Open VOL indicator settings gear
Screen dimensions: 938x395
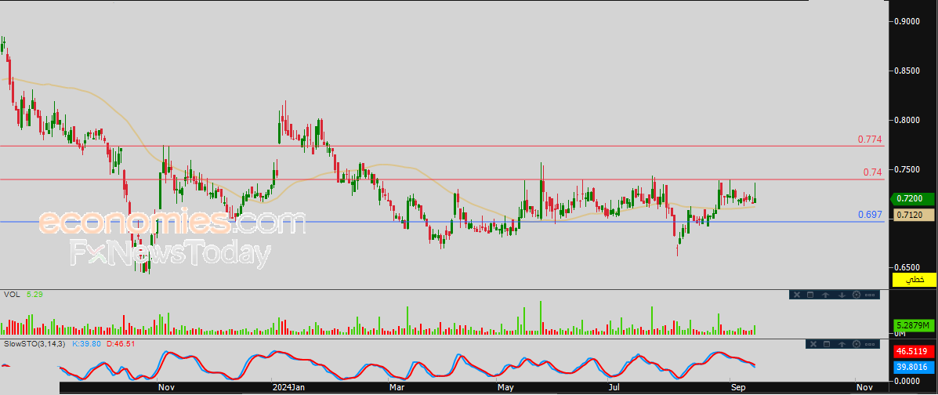(x=856, y=295)
